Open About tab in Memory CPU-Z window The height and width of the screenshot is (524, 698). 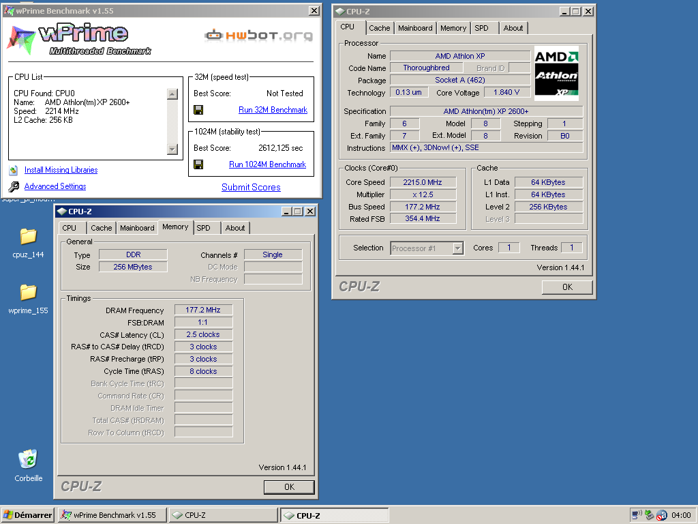(235, 228)
